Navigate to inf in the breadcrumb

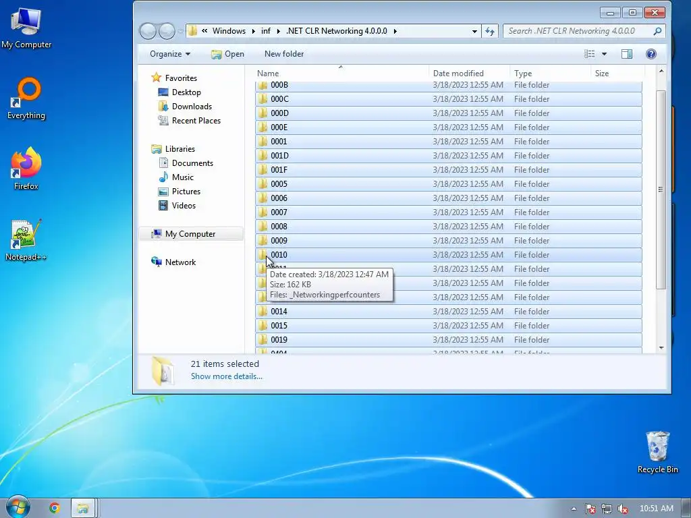point(266,31)
